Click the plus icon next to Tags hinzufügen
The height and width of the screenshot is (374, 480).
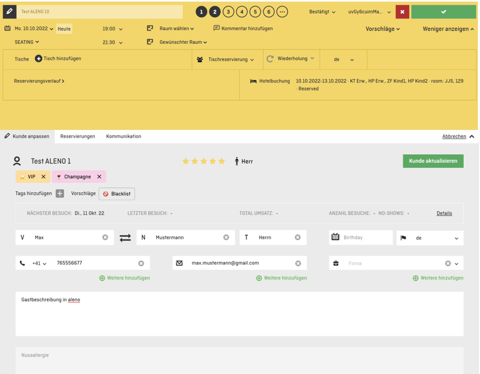pos(60,194)
